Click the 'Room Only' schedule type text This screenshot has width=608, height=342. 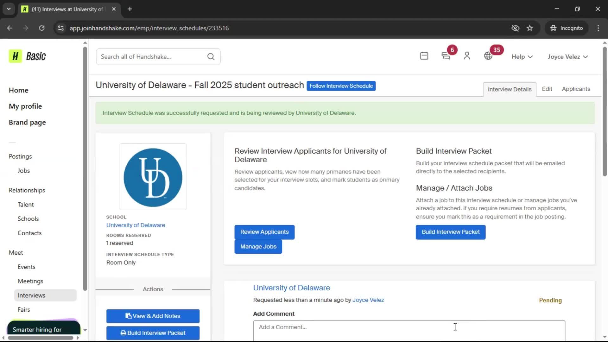pyautogui.click(x=121, y=263)
